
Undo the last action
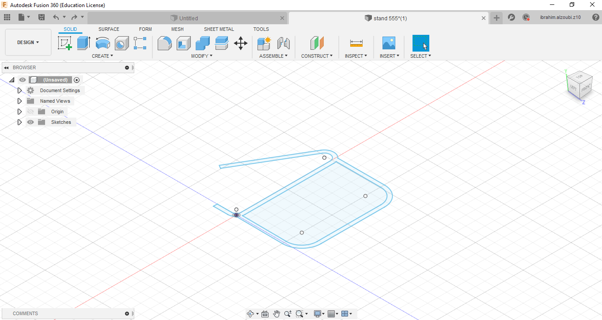coord(56,17)
